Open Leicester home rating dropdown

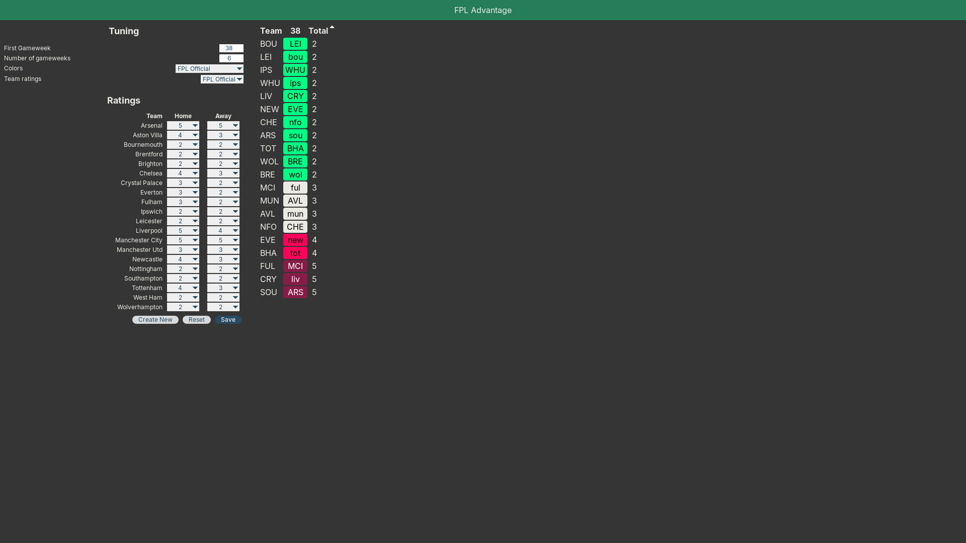click(183, 221)
